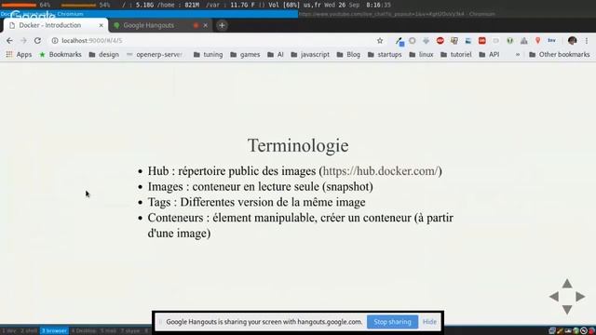Click the 'Conteneurs : élement manipulable' bullet
The width and height of the screenshot is (596, 335).
(300, 225)
